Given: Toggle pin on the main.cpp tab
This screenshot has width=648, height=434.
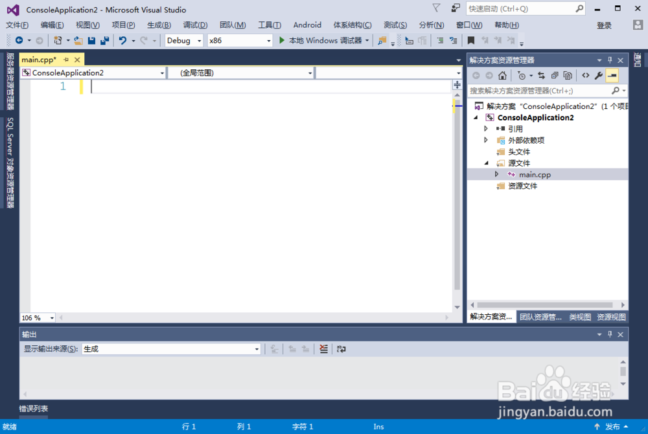Looking at the screenshot, I should coord(66,60).
